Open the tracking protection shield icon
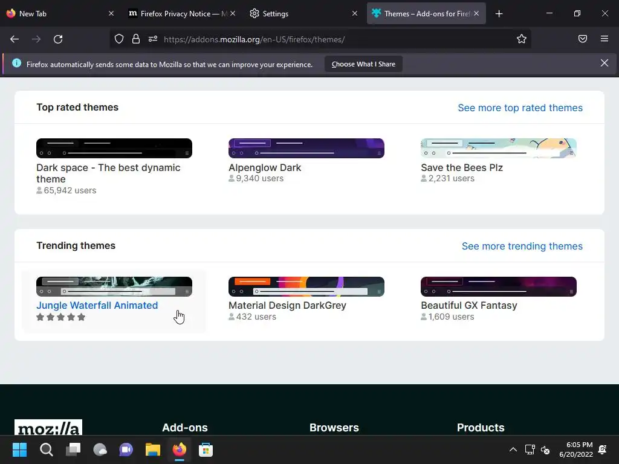Image resolution: width=619 pixels, height=464 pixels. pos(119,39)
